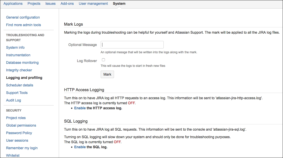Image resolution: width=283 pixels, height=158 pixels.
Task: Click the Mark button
Action: 107,74
